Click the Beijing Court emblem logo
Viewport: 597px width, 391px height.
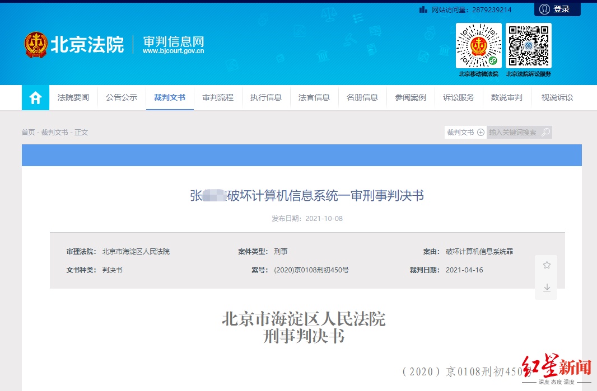[x=36, y=45]
